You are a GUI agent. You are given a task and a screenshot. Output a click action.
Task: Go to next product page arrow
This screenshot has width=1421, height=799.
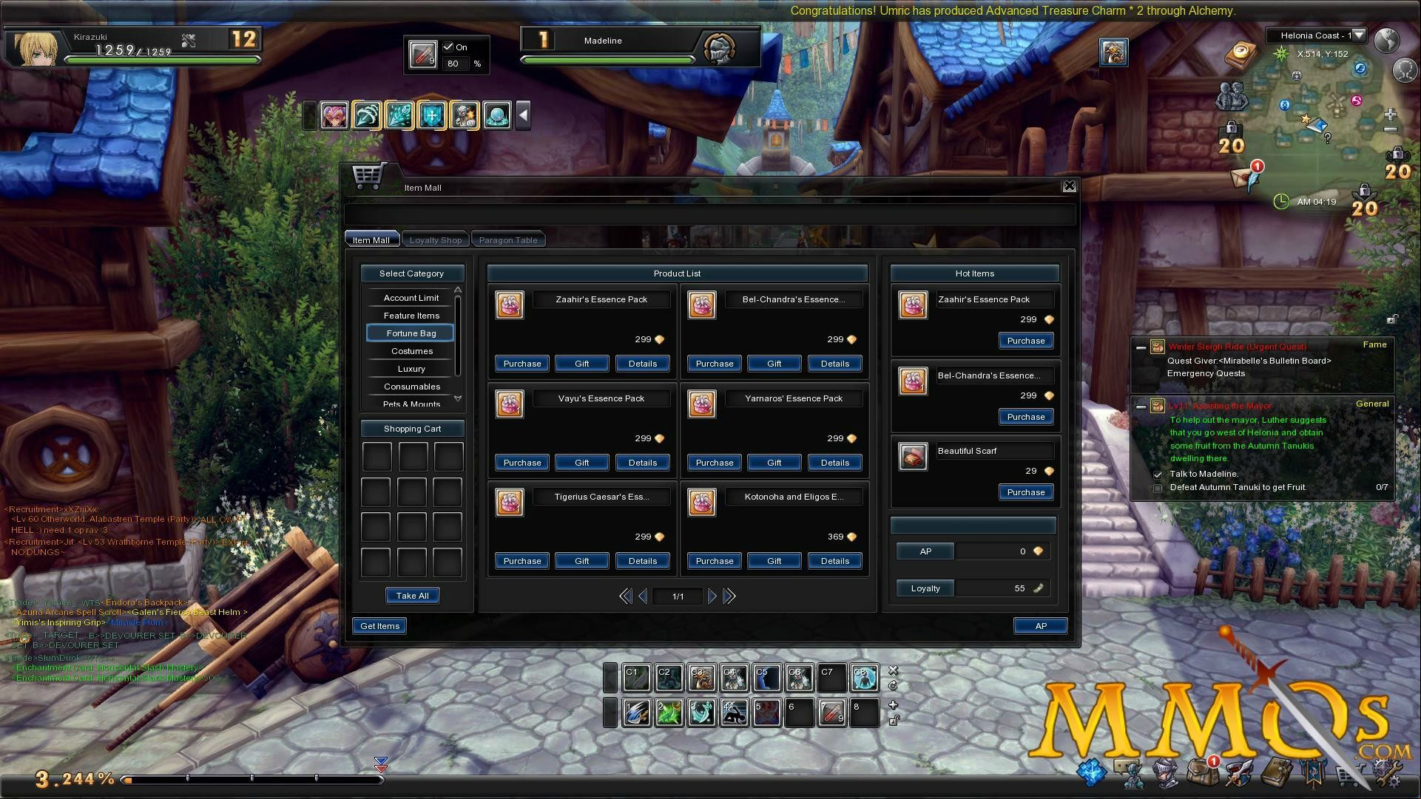(x=712, y=596)
